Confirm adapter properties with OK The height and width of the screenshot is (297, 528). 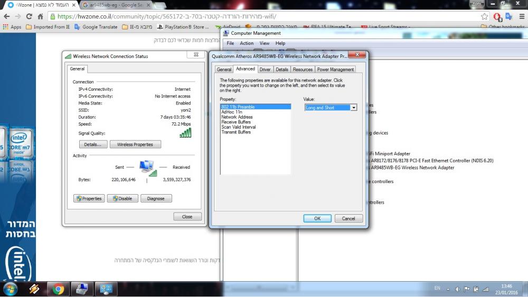tap(317, 218)
